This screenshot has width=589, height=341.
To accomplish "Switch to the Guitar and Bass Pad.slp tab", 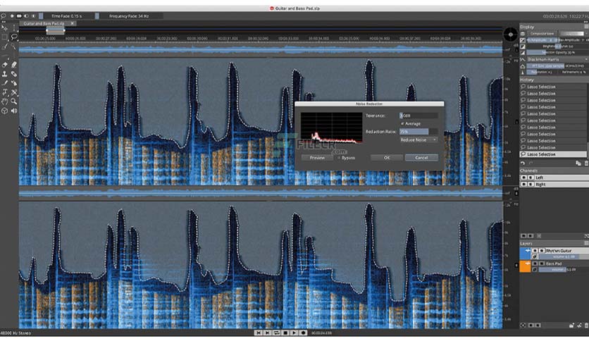I will point(44,23).
